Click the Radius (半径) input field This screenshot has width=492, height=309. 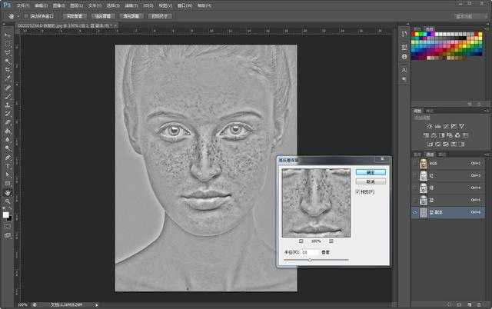click(309, 252)
